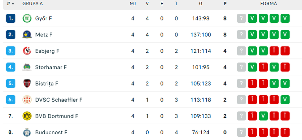Click the dark blue rank 1 badge
The width and height of the screenshot is (302, 140).
pos(11,18)
